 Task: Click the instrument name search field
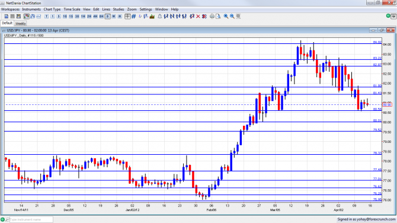[31, 219]
